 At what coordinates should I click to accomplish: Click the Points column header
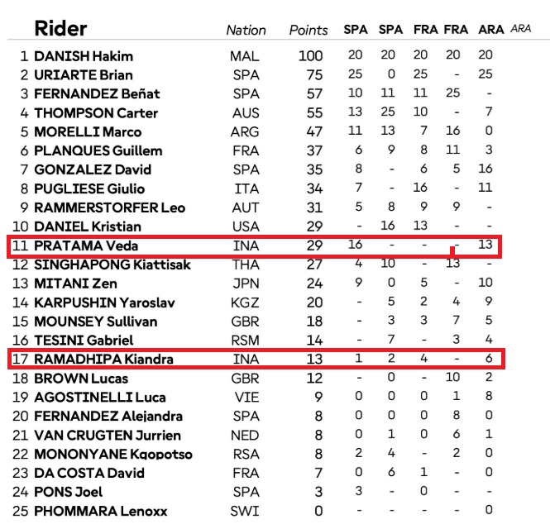(308, 30)
